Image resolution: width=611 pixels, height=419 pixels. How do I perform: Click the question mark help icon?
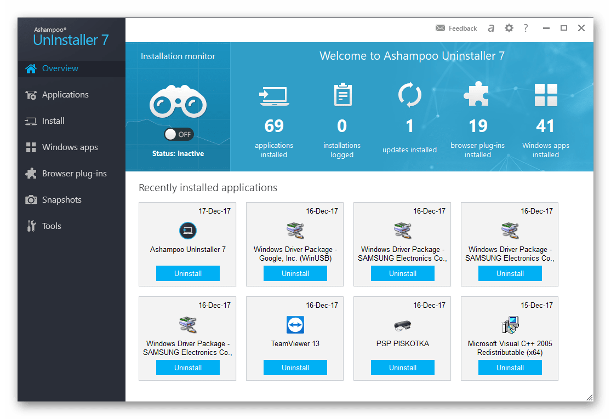526,28
